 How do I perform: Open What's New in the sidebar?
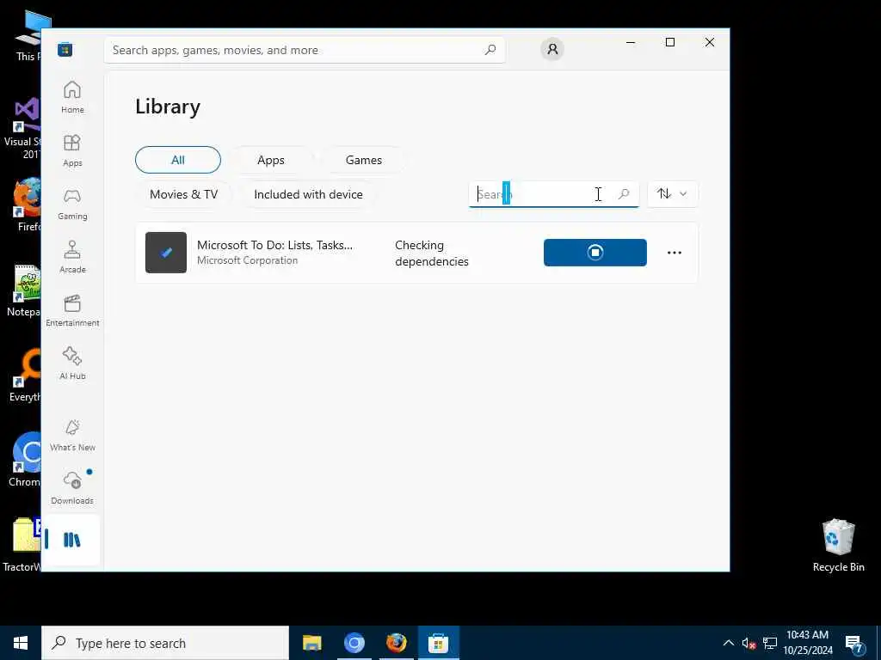[x=72, y=435]
